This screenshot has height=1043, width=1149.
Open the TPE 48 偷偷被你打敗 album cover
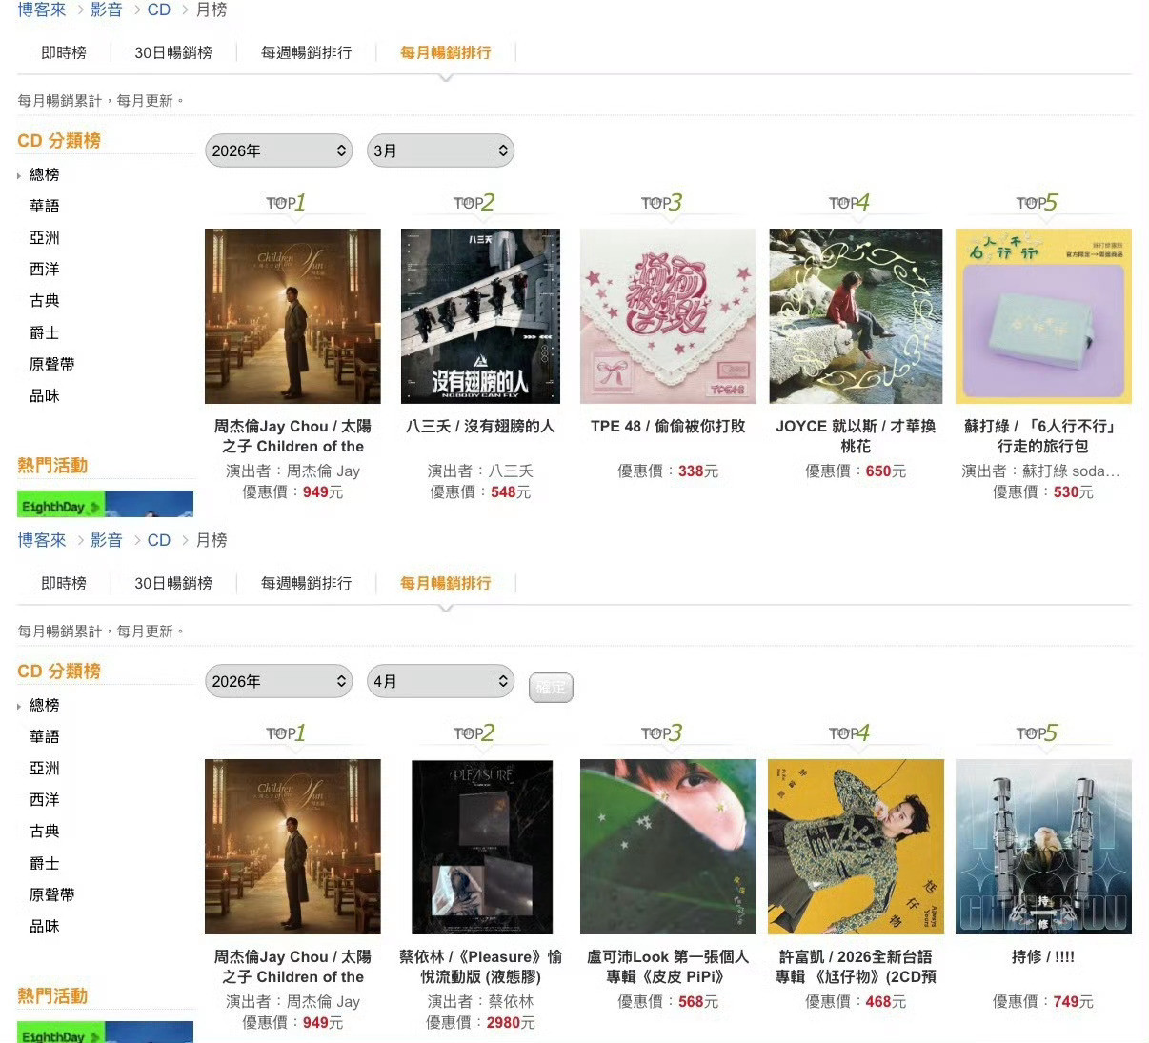click(x=668, y=316)
